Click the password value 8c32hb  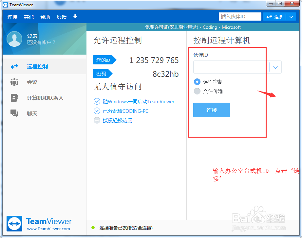pos(166,74)
